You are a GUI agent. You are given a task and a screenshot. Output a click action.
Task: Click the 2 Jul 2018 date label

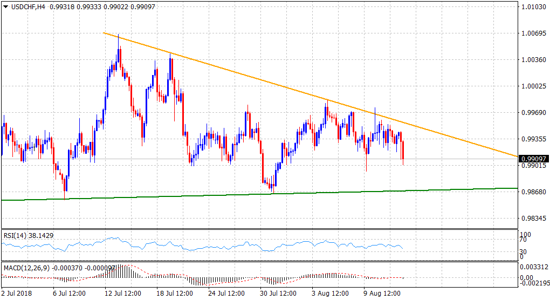coord(18,294)
